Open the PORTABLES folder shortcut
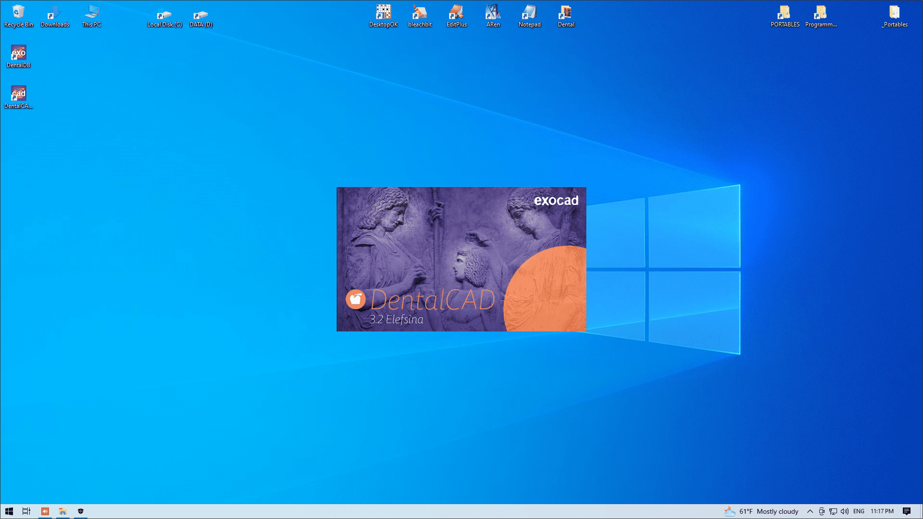 [x=785, y=13]
